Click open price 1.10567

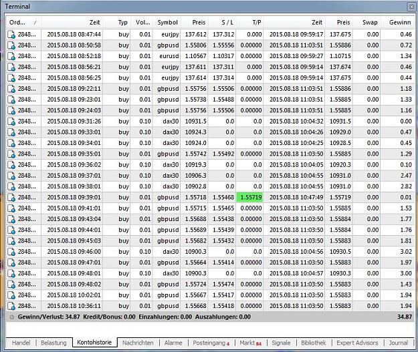(x=196, y=56)
